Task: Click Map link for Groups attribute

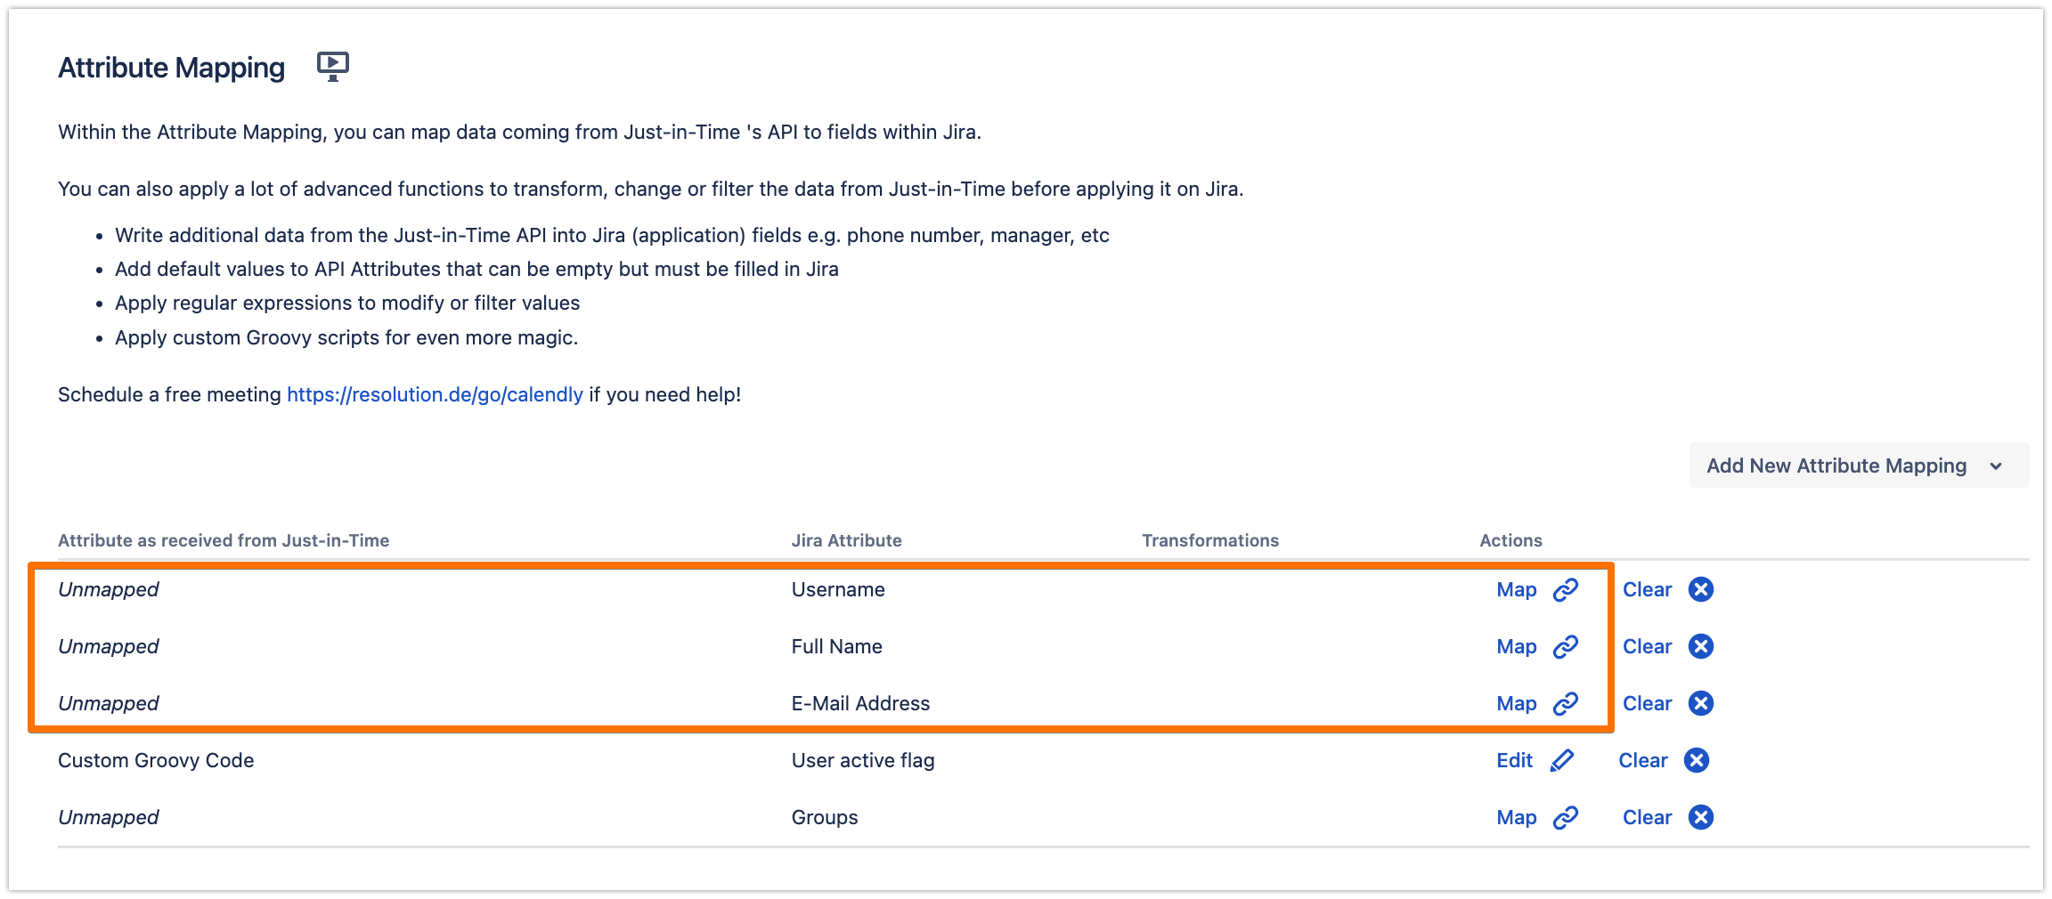Action: (x=1516, y=818)
